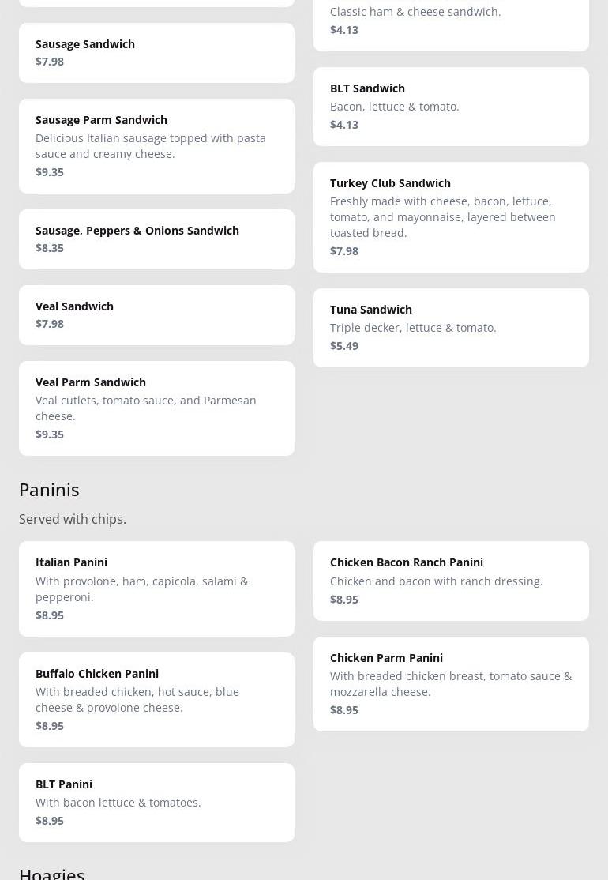
Task: Click the Hoagies section heading
Action: [x=52, y=873]
